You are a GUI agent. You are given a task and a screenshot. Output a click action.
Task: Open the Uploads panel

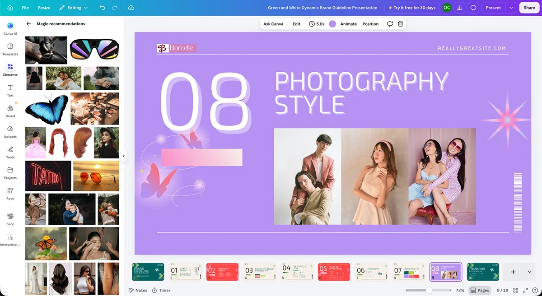pos(10,132)
